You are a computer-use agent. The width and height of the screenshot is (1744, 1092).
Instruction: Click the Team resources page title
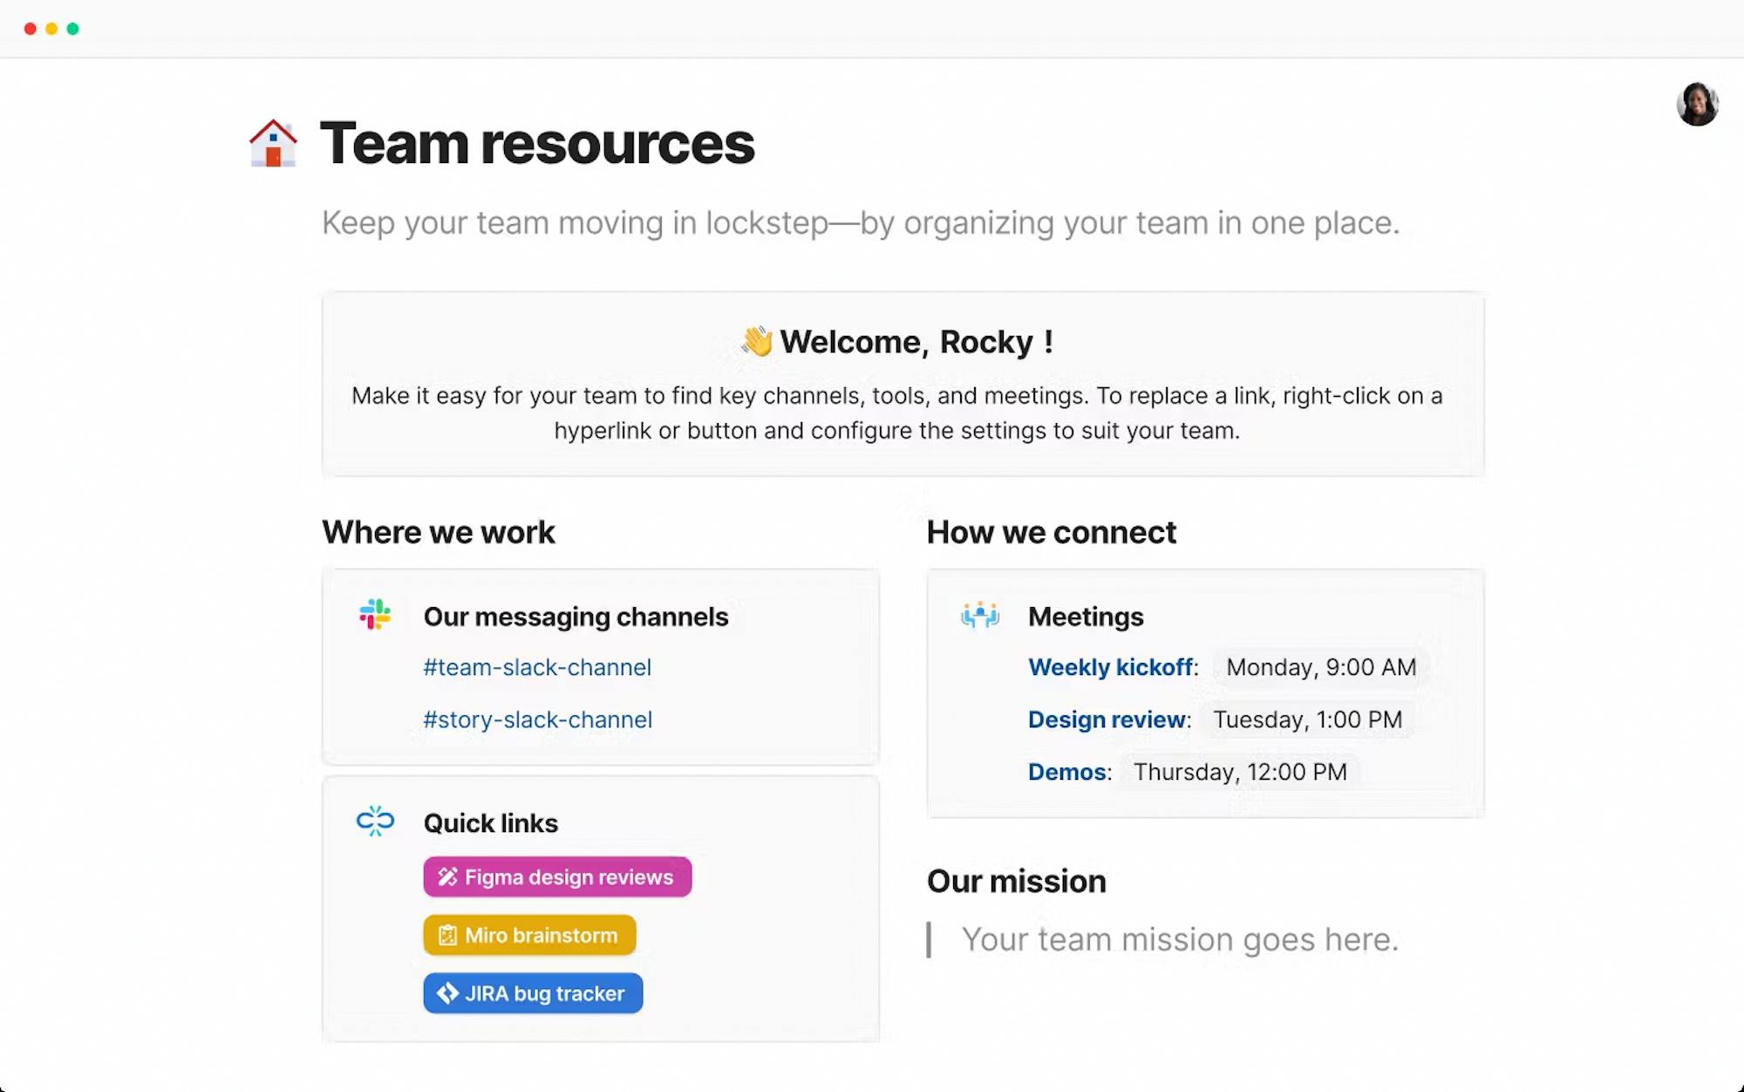(537, 143)
